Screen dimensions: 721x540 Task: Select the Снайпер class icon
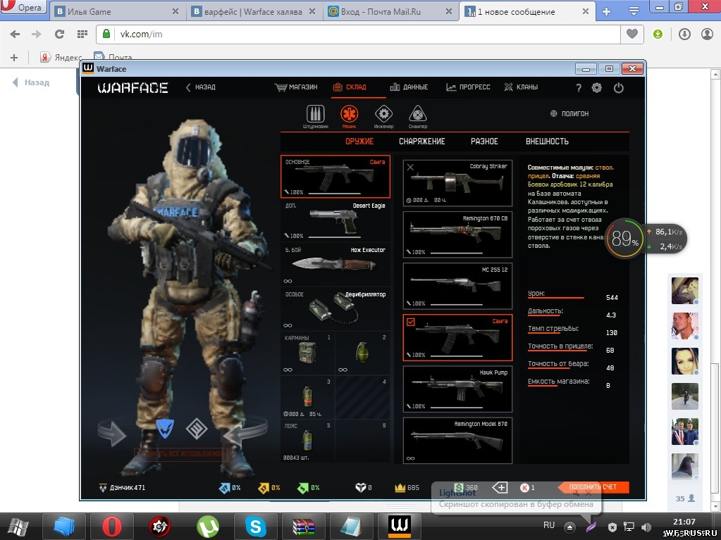tap(417, 114)
